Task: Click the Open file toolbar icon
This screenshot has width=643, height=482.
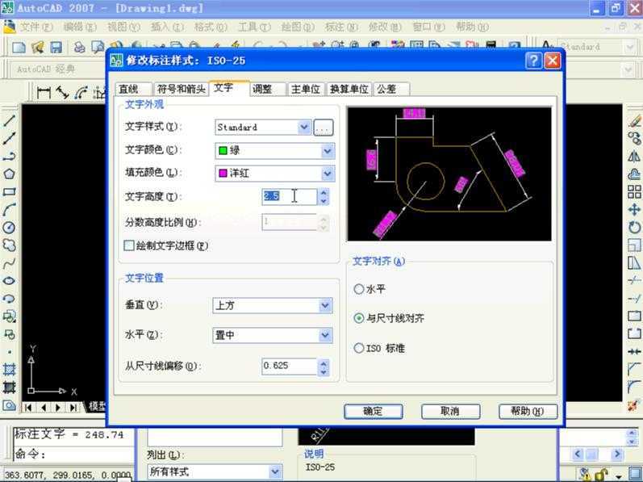Action: click(38, 47)
